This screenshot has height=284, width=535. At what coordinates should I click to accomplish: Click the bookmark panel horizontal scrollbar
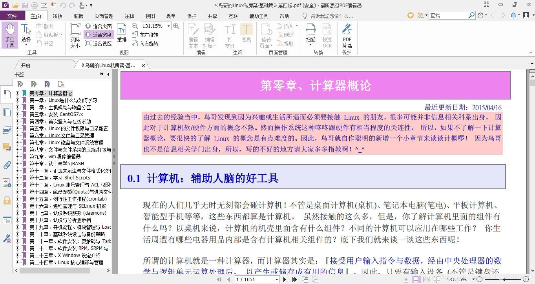[55, 270]
